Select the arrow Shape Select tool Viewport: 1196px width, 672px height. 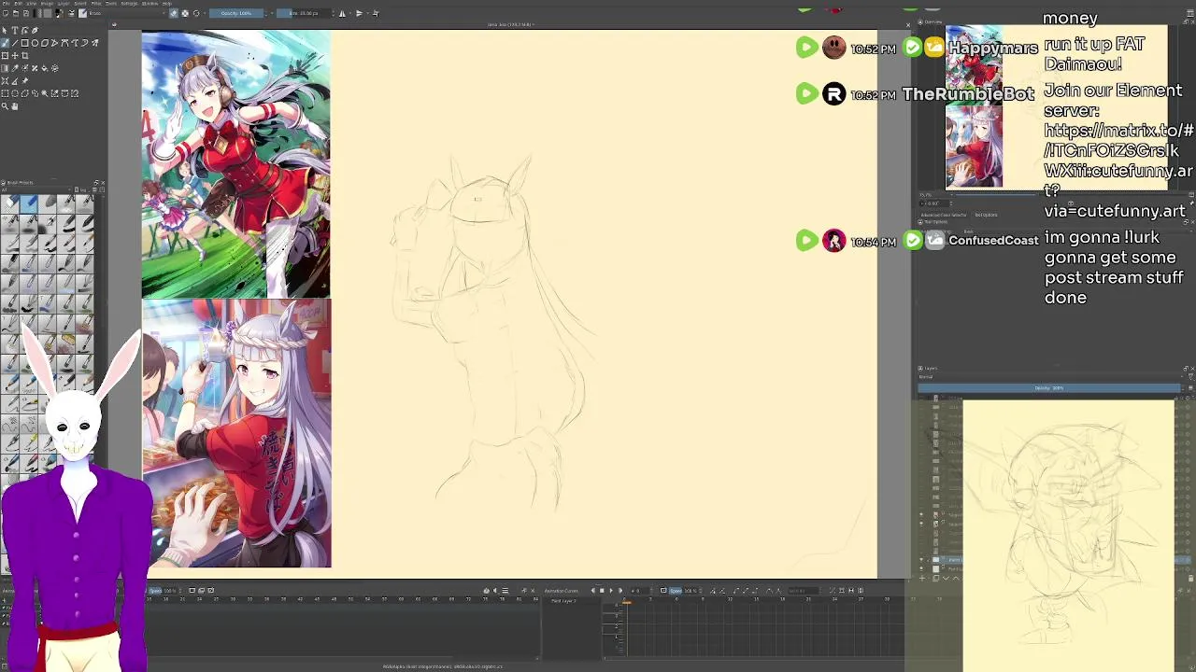[5, 31]
